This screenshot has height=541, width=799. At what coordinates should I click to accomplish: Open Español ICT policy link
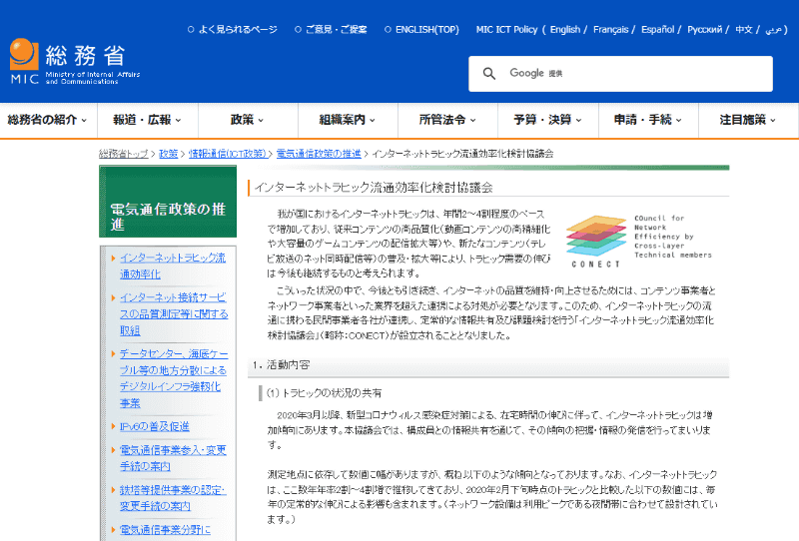click(x=657, y=30)
